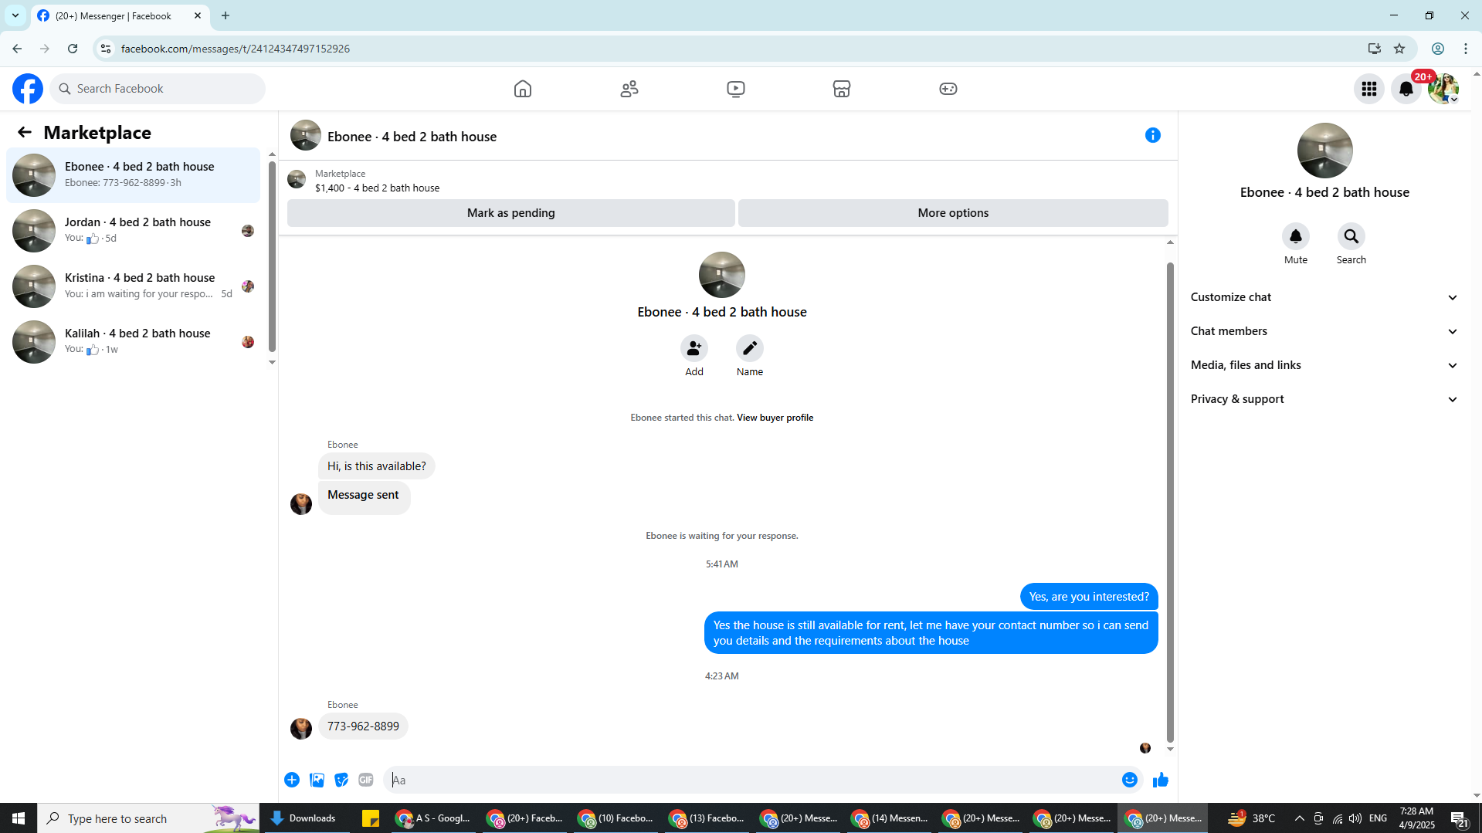Image resolution: width=1482 pixels, height=833 pixels.
Task: Open more actions plus icon in composer
Action: click(292, 780)
